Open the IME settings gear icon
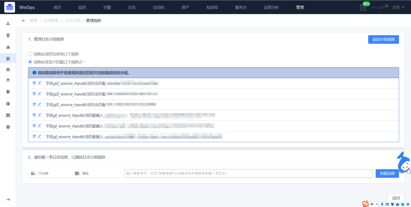 [x=408, y=204]
